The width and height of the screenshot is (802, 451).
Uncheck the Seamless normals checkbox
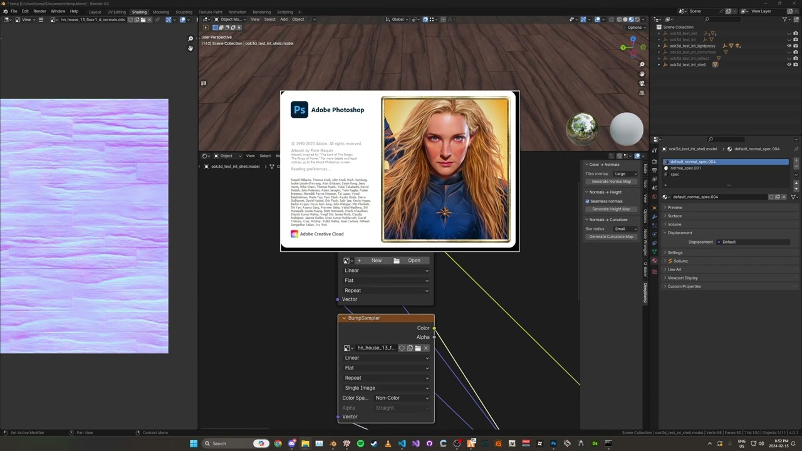pos(588,201)
